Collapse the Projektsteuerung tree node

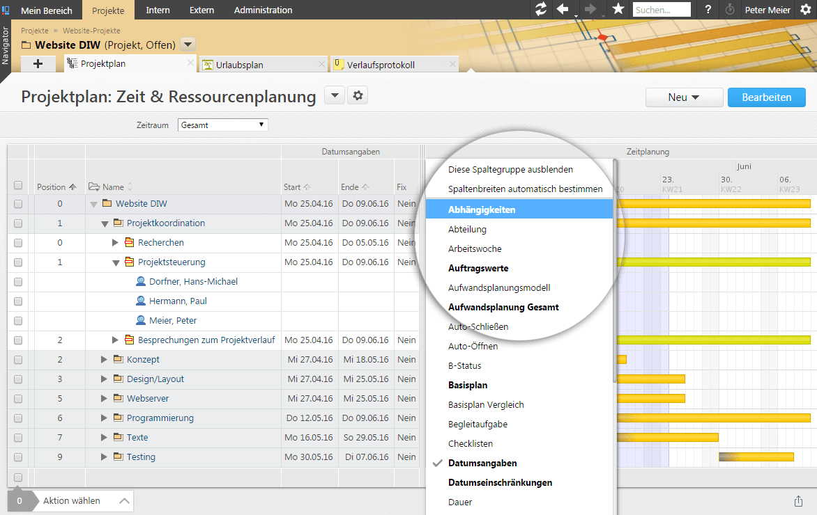pyautogui.click(x=116, y=262)
